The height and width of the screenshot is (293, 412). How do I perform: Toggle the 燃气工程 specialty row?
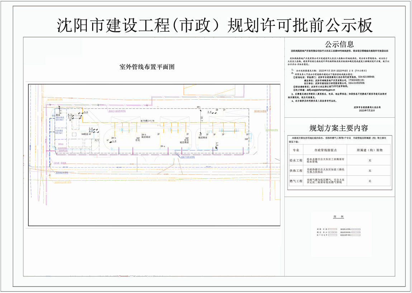[296, 181]
